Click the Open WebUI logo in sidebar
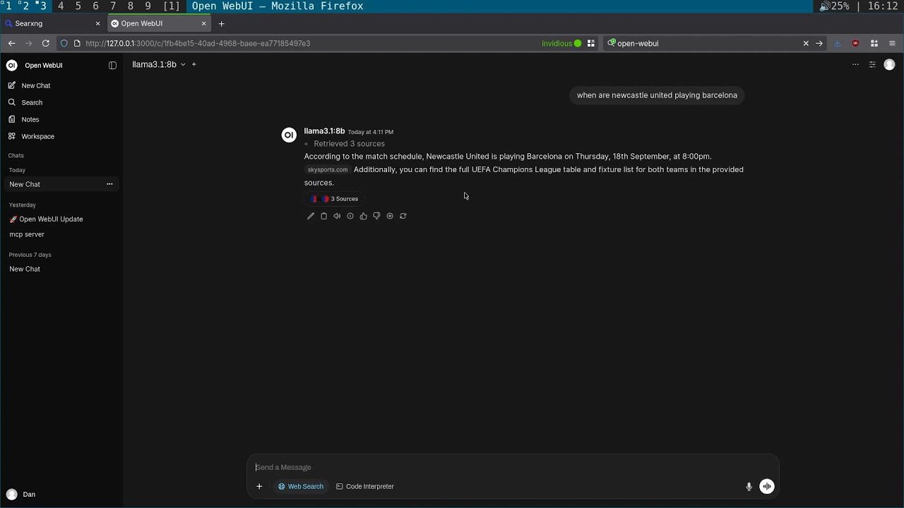904x508 pixels. (11, 66)
